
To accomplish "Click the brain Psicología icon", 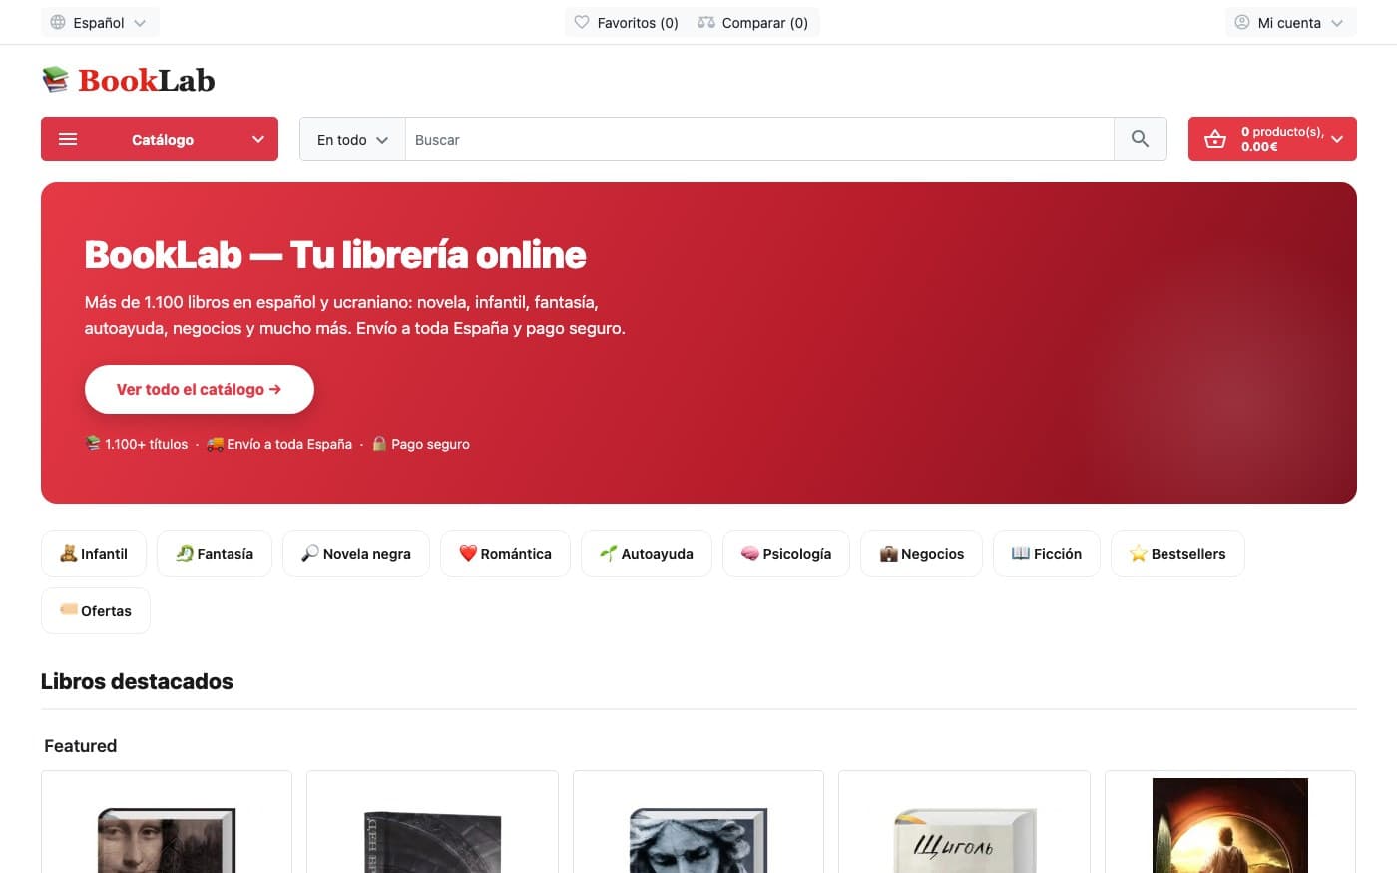I will click(750, 553).
